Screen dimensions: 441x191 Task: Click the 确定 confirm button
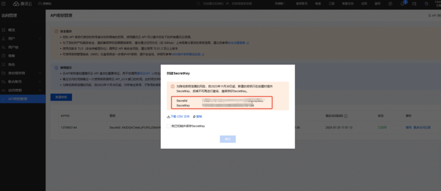coord(227,139)
